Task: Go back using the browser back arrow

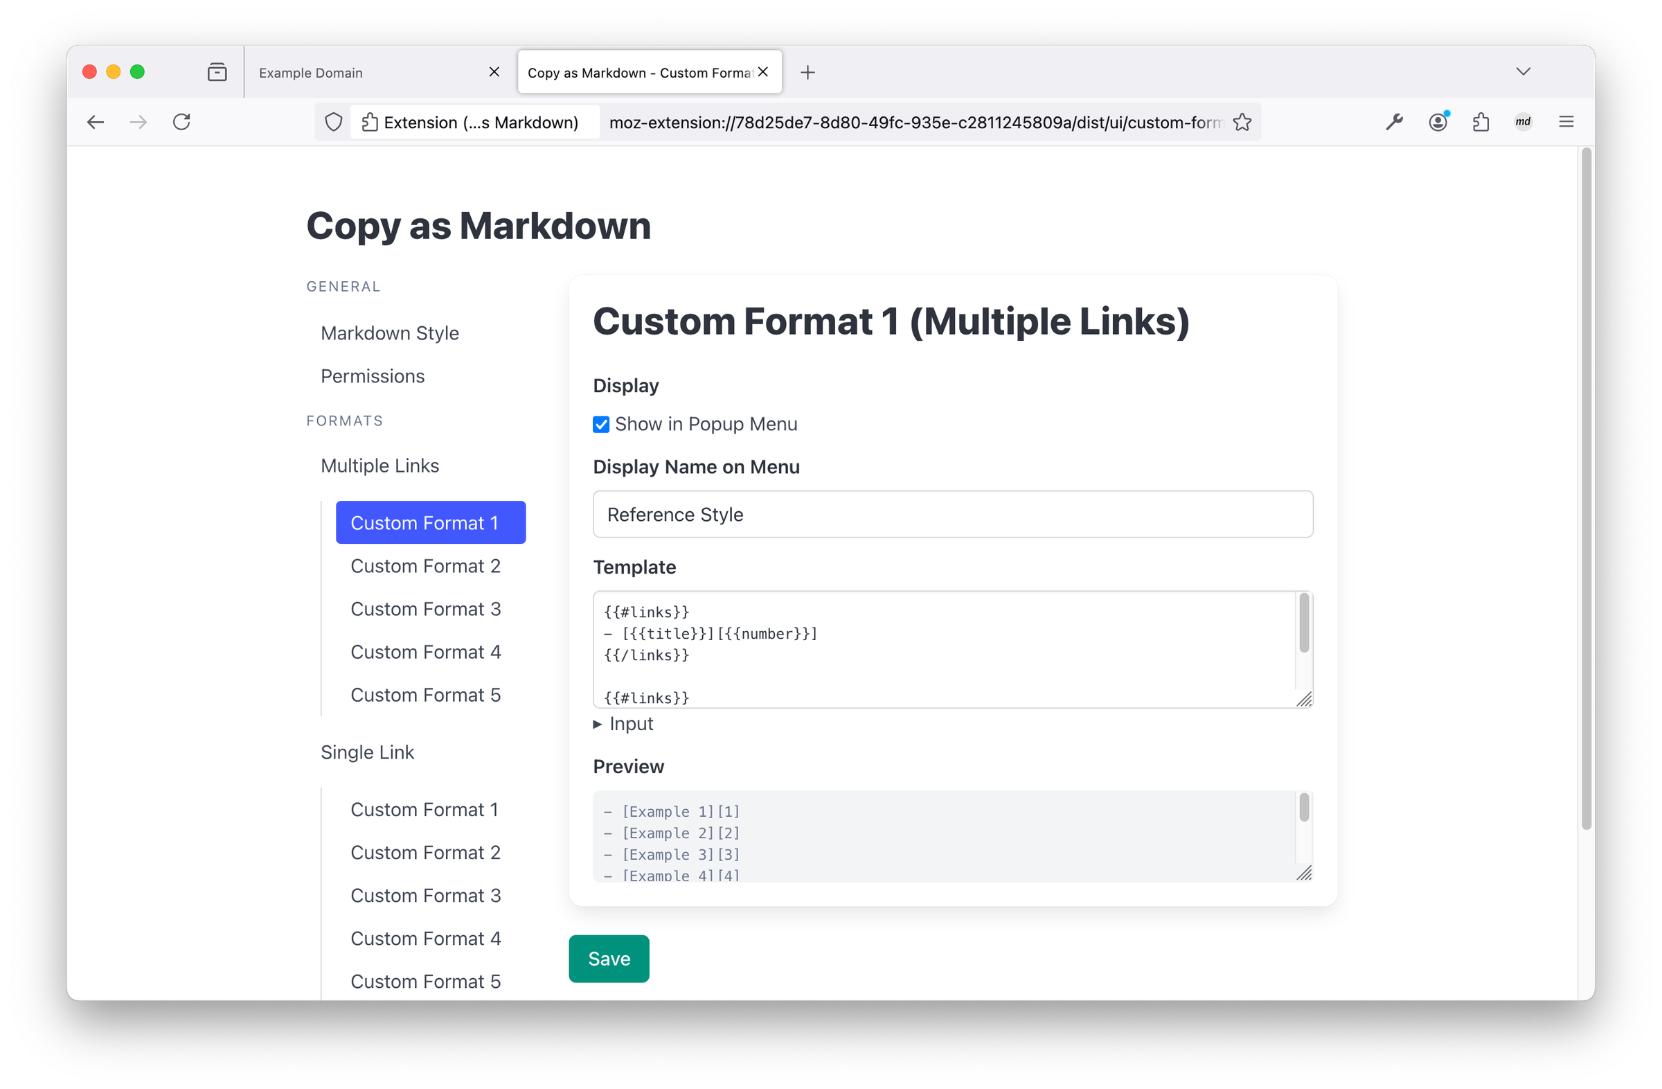Action: pyautogui.click(x=96, y=122)
